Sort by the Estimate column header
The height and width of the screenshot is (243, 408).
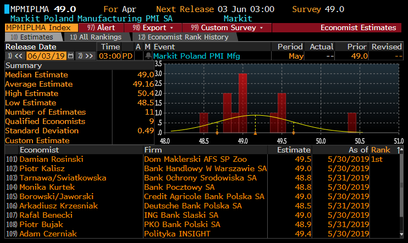(294, 150)
